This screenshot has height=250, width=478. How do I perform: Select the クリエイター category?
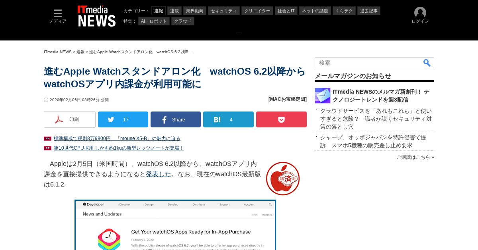coord(257,11)
